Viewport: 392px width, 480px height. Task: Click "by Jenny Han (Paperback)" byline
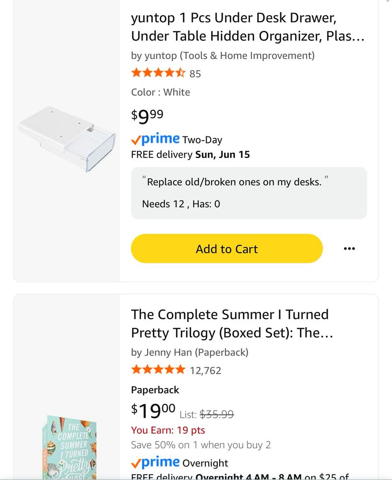point(190,353)
